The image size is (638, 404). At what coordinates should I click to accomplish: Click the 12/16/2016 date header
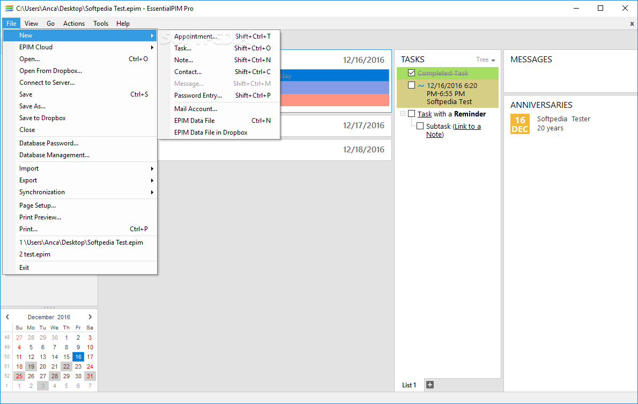click(363, 60)
